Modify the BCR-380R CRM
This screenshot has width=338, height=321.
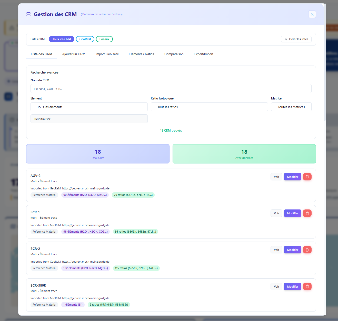(x=292, y=287)
